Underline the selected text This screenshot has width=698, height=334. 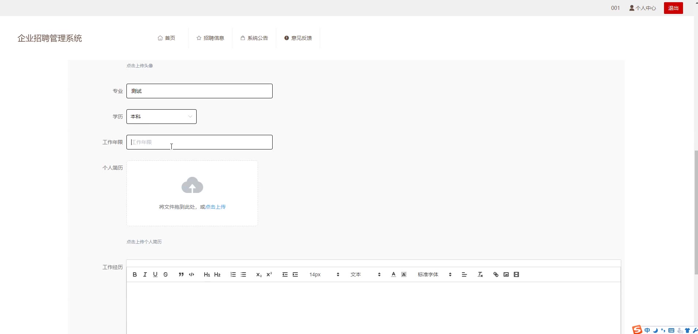click(155, 274)
